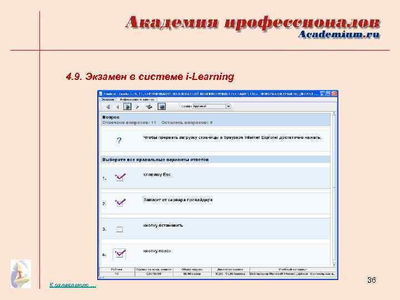Click the highlighted next question toolbar icon
Image resolution: width=400 pixels, height=300 pixels.
(127, 106)
